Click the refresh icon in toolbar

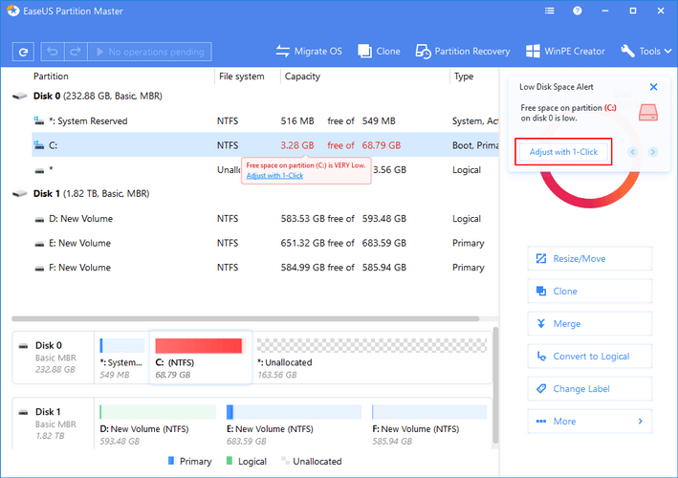24,52
